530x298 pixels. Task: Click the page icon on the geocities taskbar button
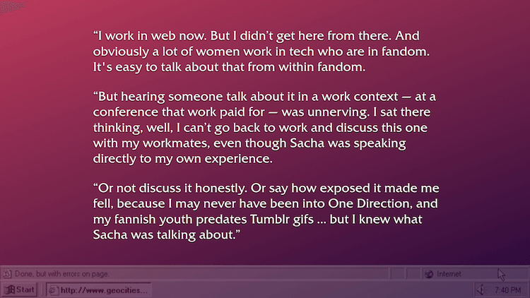(52, 290)
